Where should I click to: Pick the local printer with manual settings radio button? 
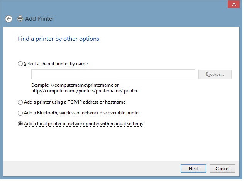(x=20, y=124)
